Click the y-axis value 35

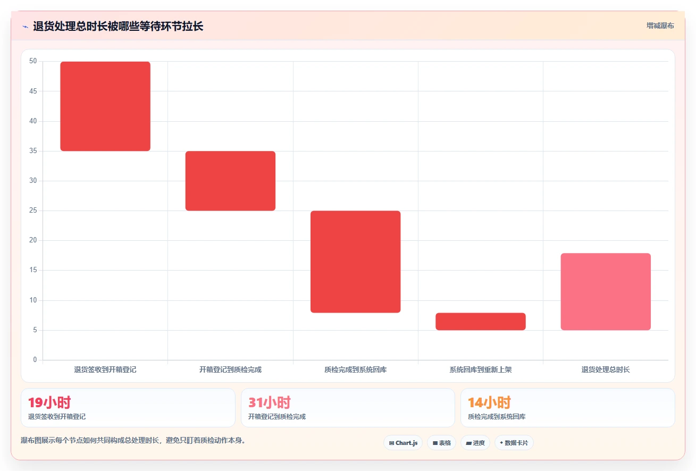(x=33, y=151)
